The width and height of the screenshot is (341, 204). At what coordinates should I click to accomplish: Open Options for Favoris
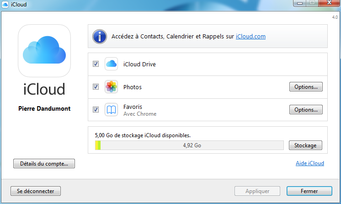pyautogui.click(x=306, y=109)
